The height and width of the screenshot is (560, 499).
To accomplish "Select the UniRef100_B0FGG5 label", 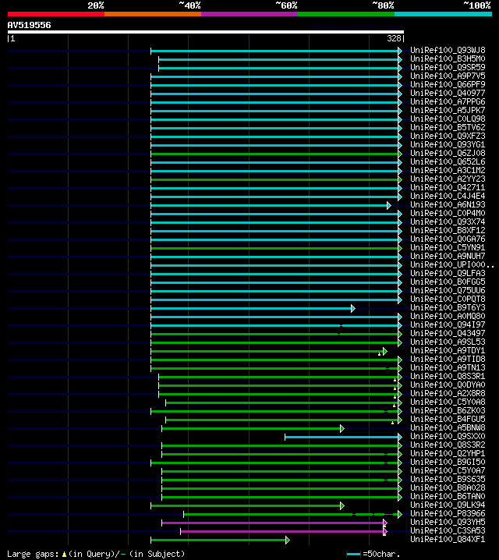I will point(448,282).
